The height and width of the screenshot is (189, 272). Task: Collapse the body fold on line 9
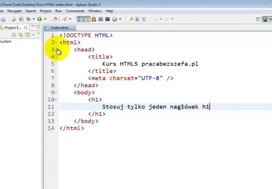coord(56,92)
